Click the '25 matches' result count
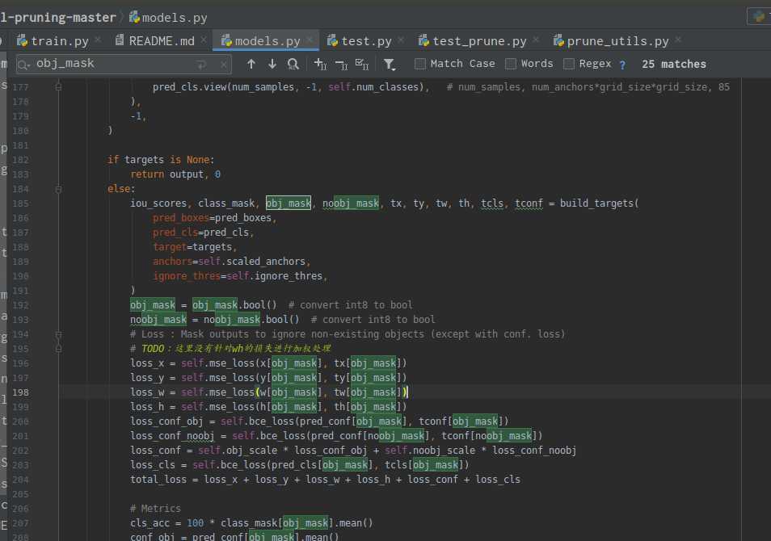This screenshot has width=771, height=541. point(674,64)
